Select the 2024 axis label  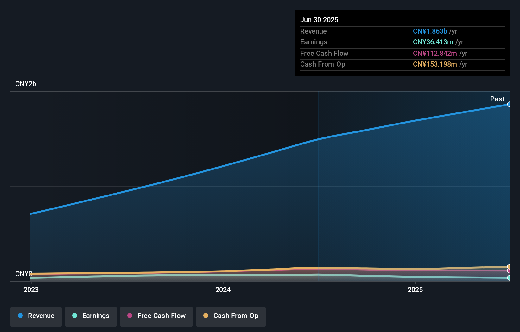pos(223,290)
